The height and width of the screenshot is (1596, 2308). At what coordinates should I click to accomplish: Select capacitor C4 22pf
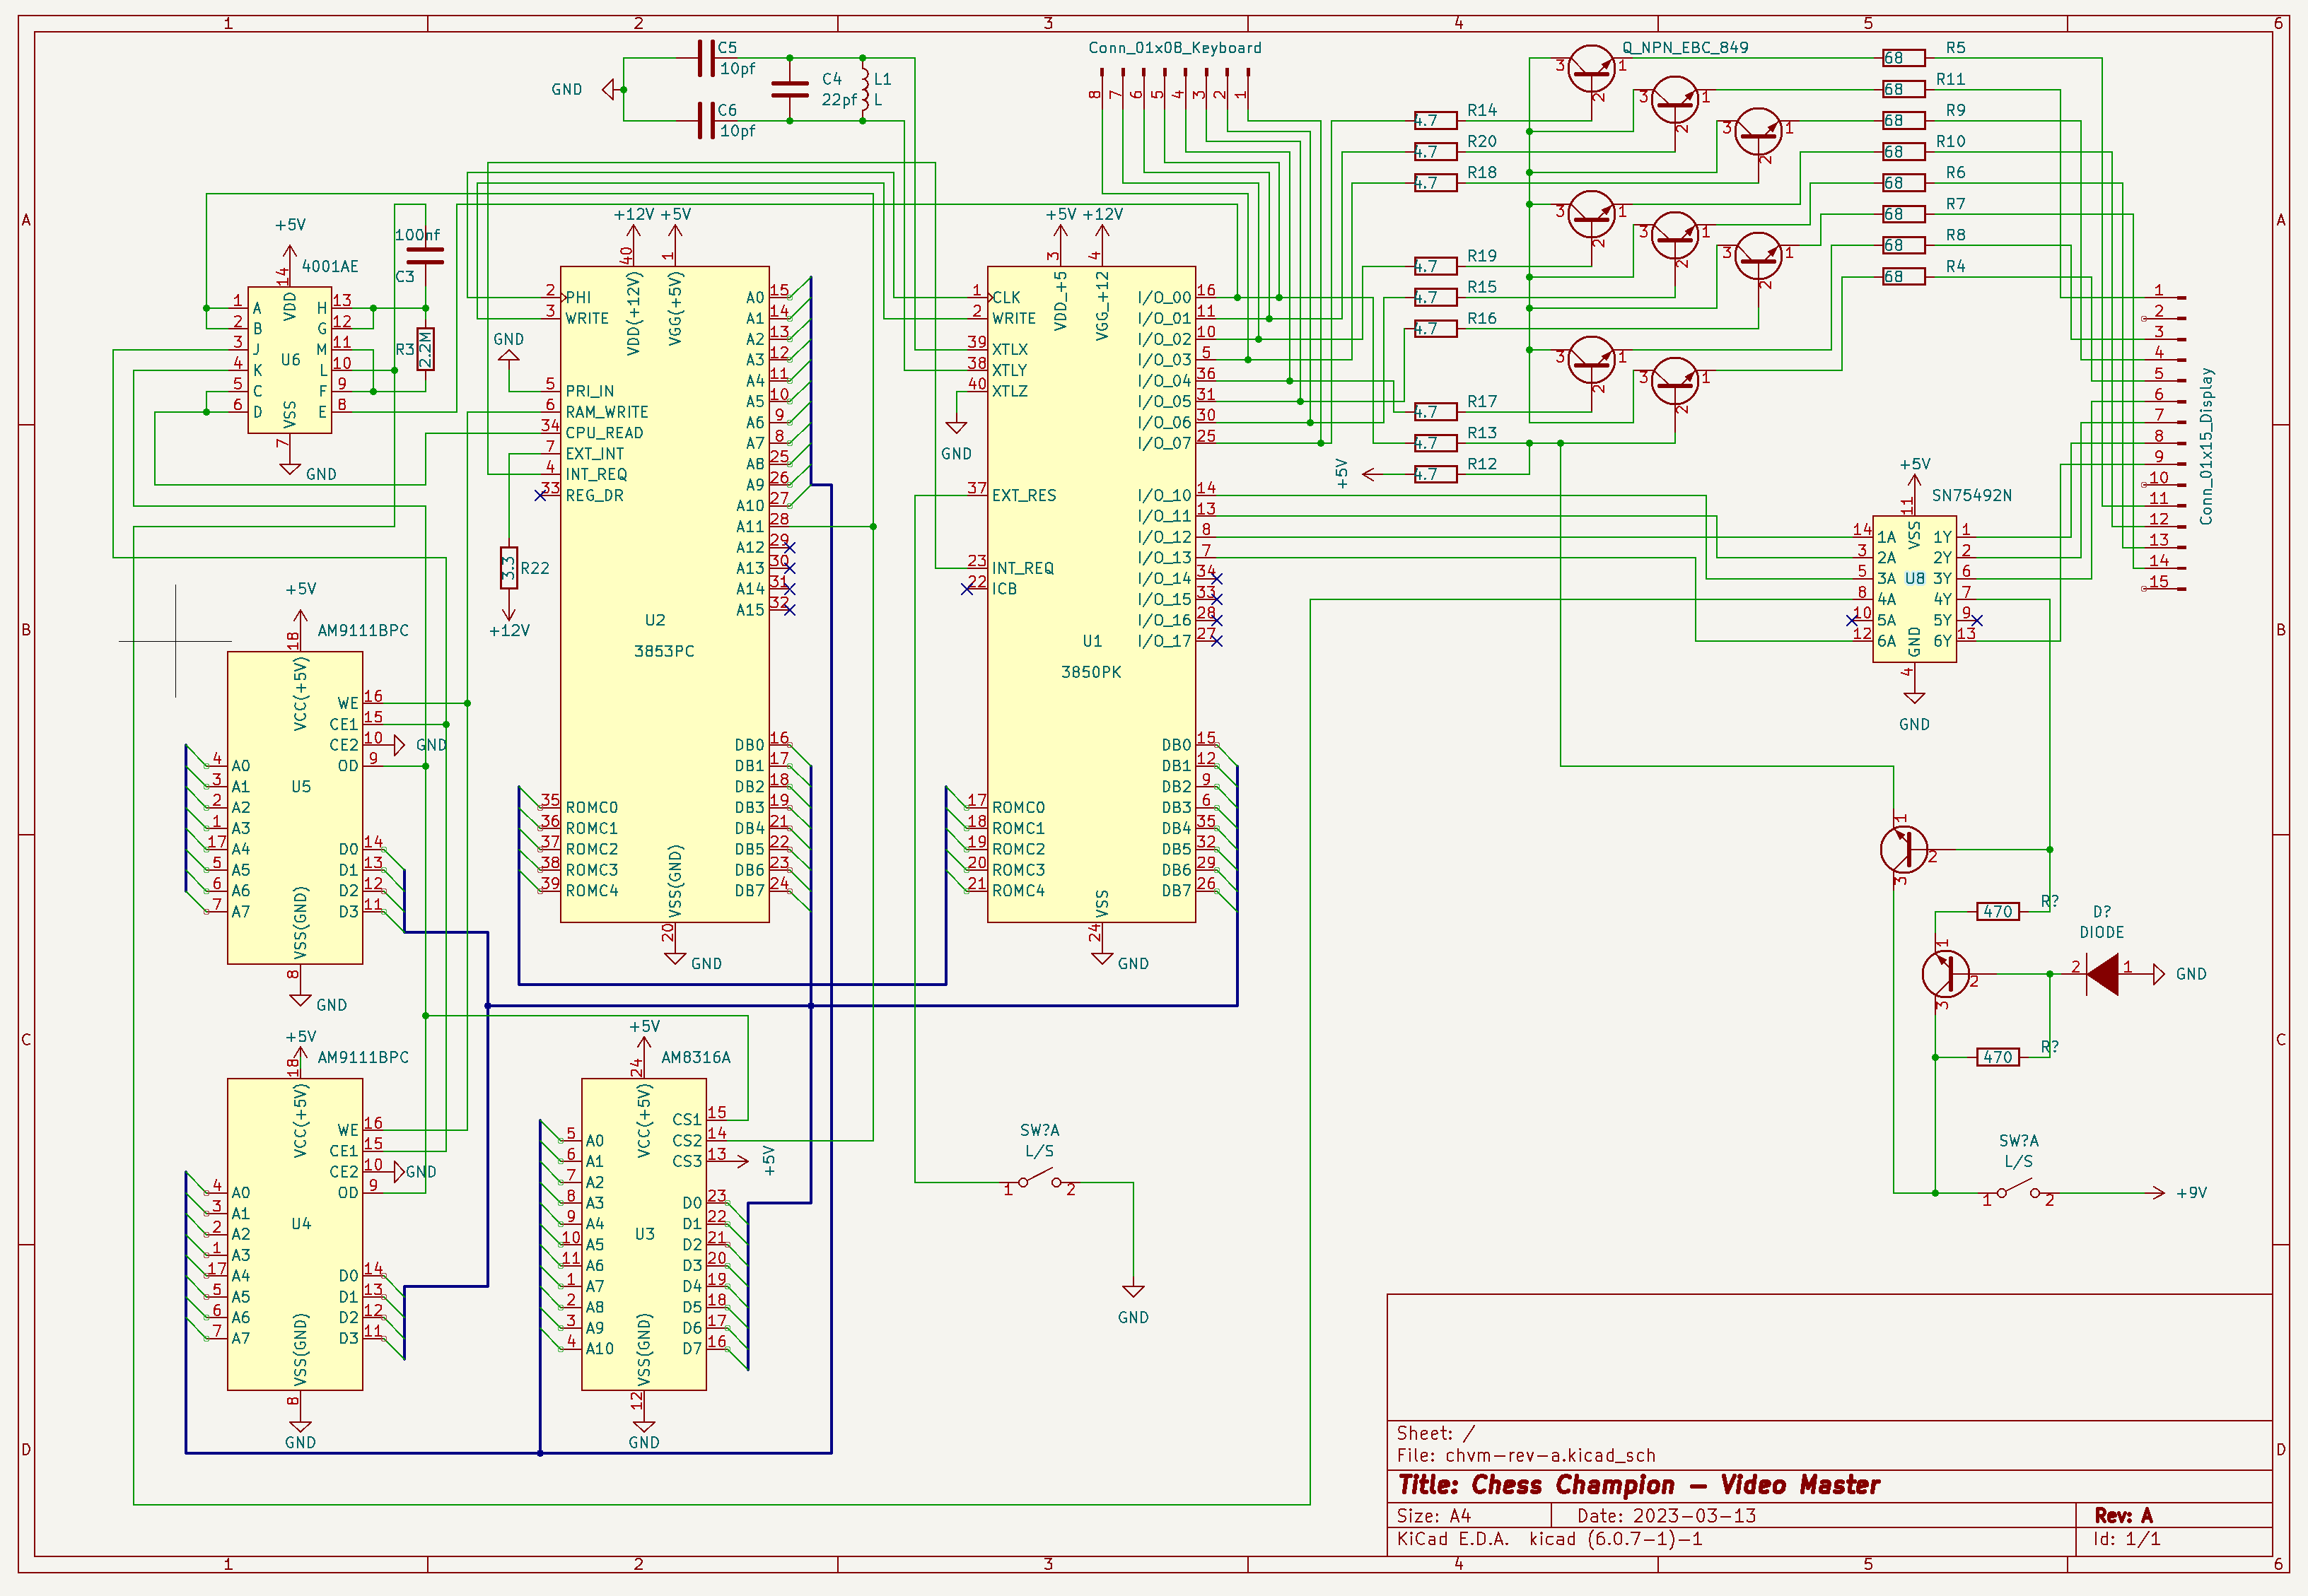coord(791,89)
